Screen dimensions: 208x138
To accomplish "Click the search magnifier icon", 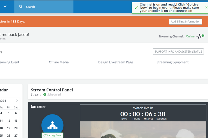I will coord(21,7).
